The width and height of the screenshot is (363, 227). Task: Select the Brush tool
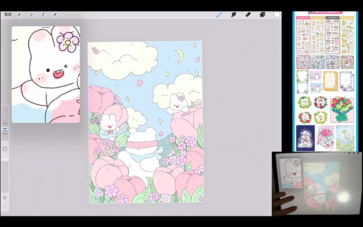point(219,15)
